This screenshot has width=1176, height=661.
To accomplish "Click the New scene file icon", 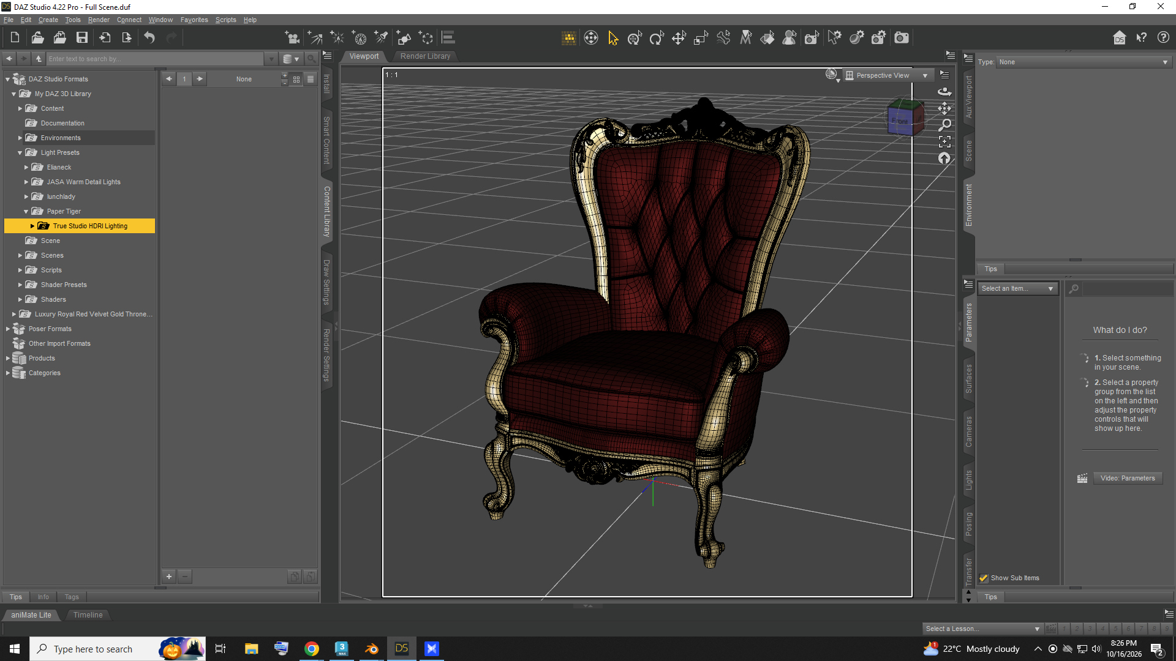I will coord(15,38).
